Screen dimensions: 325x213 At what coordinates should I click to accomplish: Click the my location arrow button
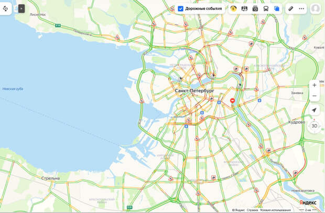315,110
